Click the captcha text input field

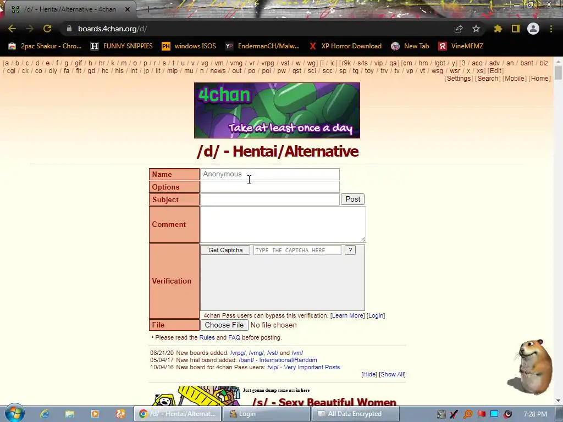pyautogui.click(x=297, y=250)
